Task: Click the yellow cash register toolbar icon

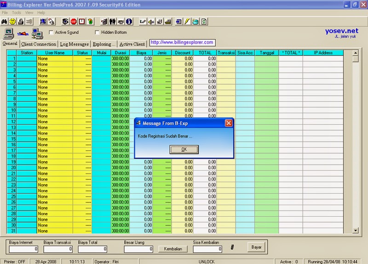Action: tap(168, 22)
